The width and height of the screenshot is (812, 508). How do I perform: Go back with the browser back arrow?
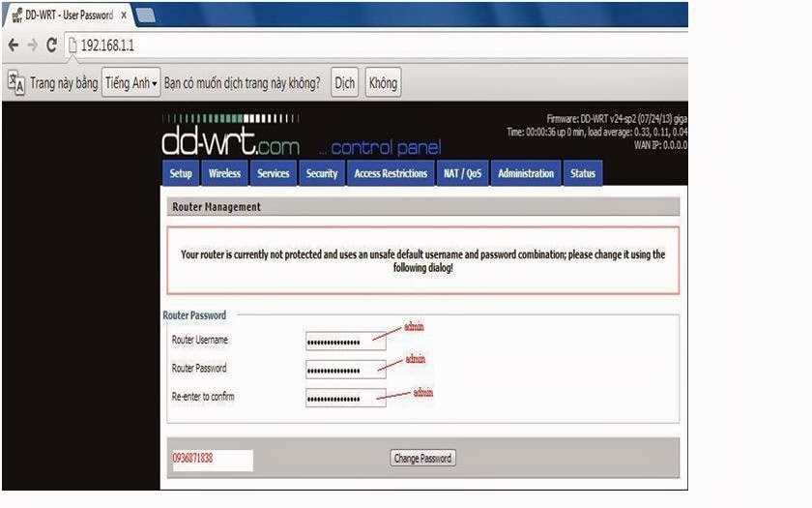click(14, 45)
